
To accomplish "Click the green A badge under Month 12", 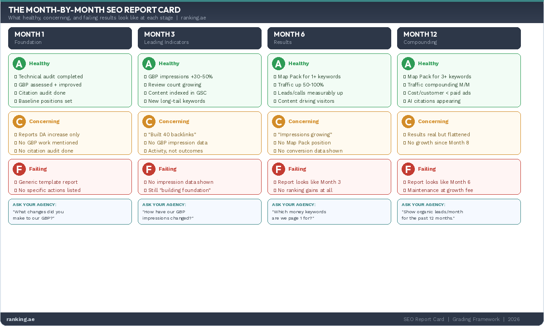I will click(x=408, y=64).
